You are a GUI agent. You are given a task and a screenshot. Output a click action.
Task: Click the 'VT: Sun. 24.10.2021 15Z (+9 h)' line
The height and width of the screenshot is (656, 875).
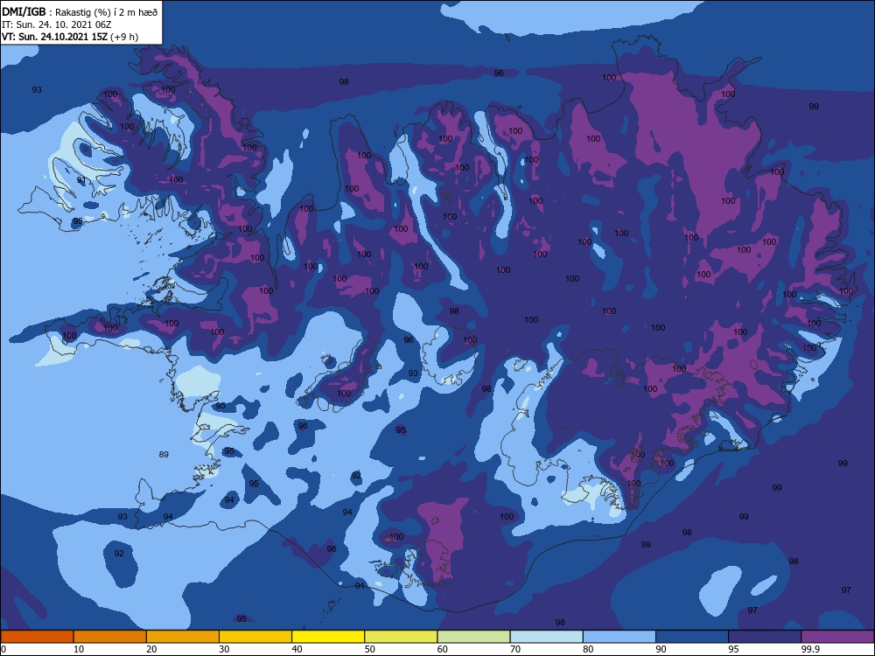pyautogui.click(x=70, y=37)
